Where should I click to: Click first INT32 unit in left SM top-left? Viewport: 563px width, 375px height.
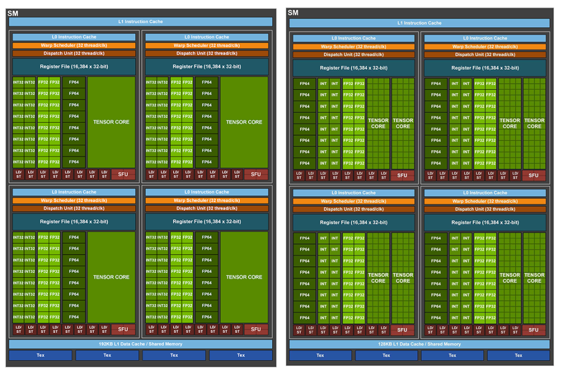(x=18, y=82)
